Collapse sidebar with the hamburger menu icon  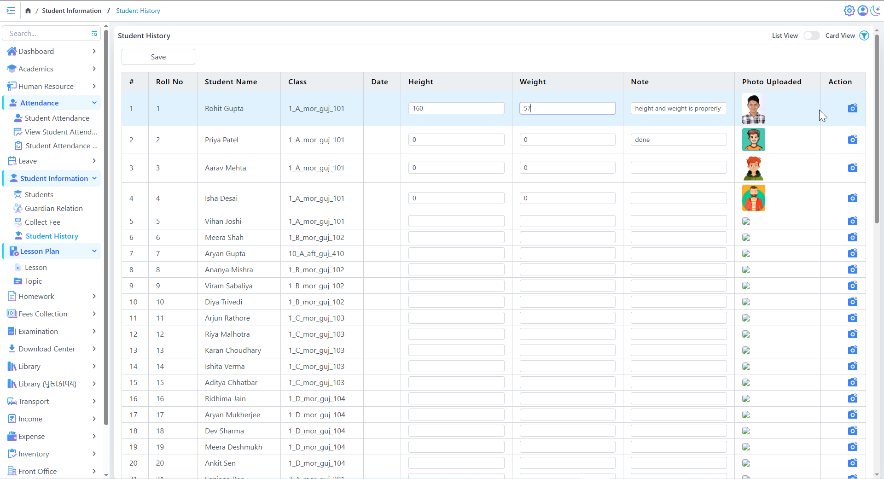pyautogui.click(x=11, y=11)
